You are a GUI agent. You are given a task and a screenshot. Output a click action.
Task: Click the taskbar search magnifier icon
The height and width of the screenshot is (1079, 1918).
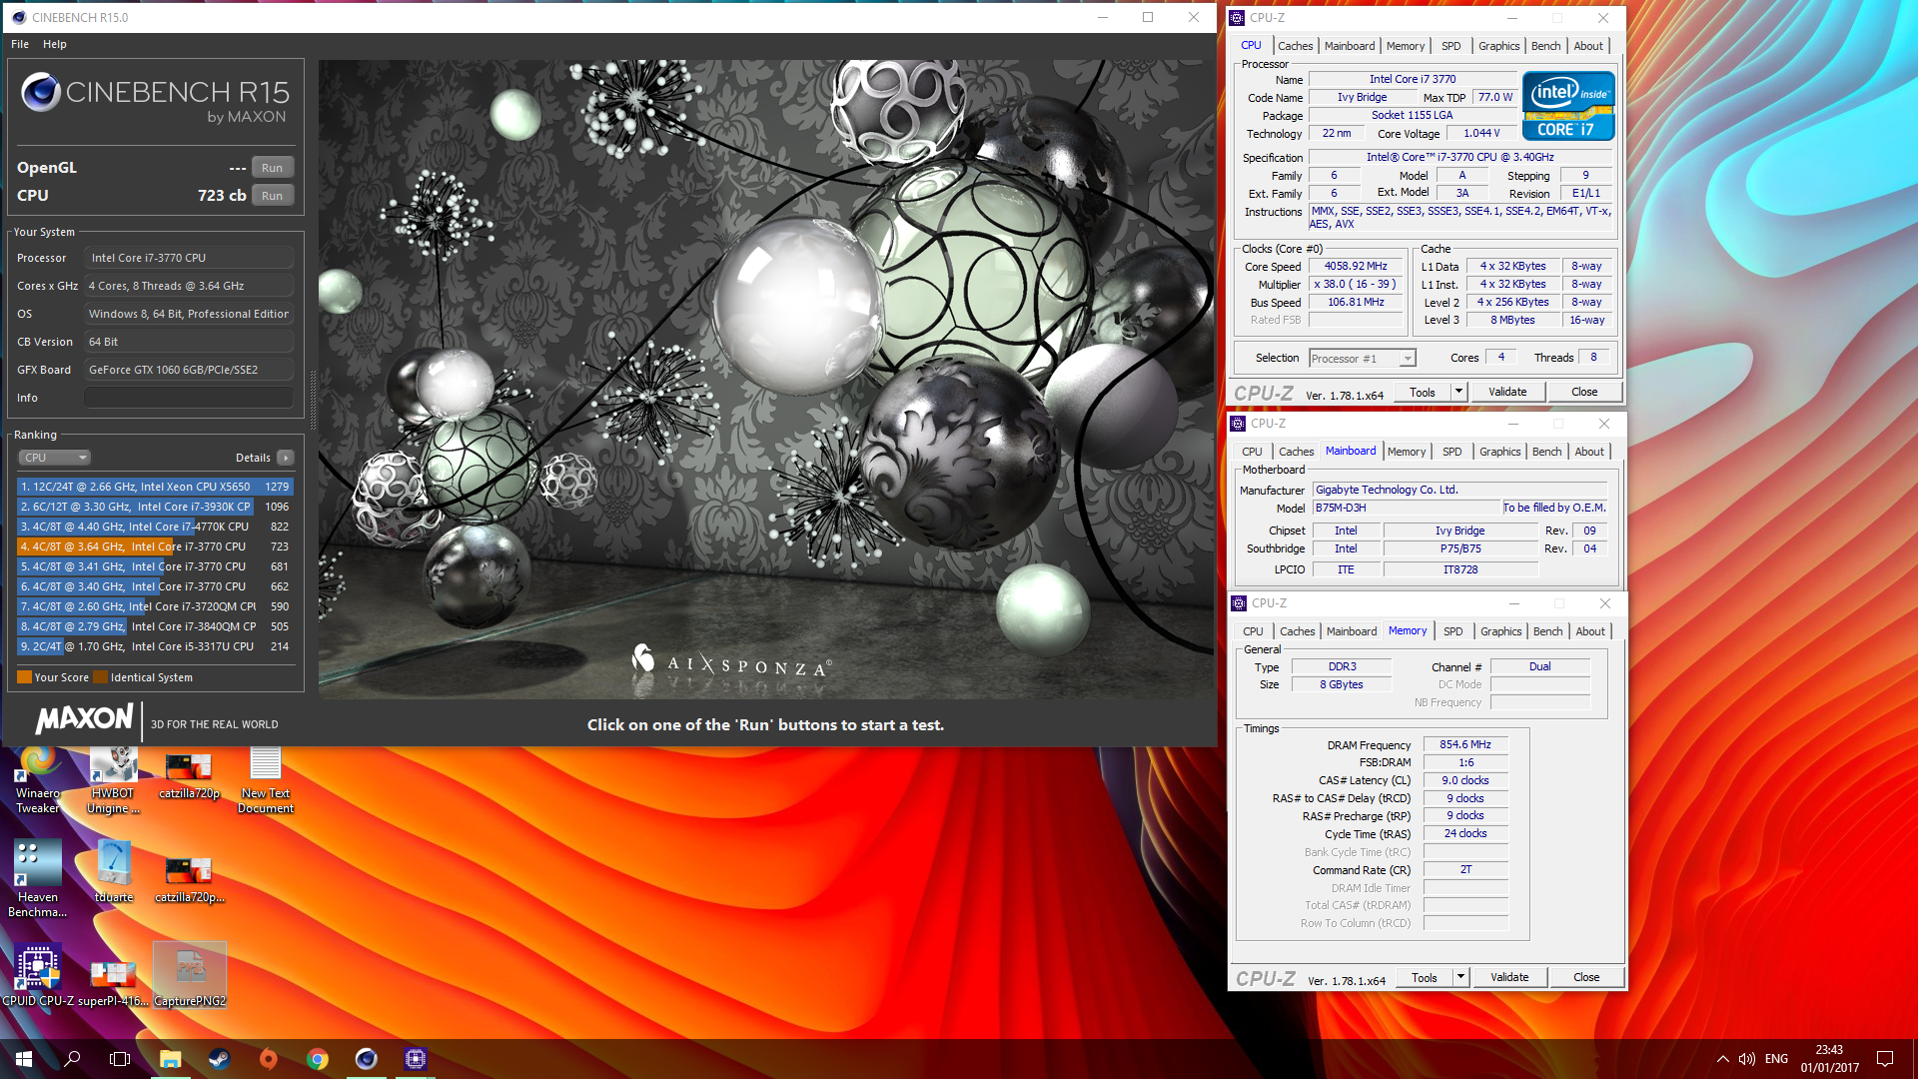[x=72, y=1059]
